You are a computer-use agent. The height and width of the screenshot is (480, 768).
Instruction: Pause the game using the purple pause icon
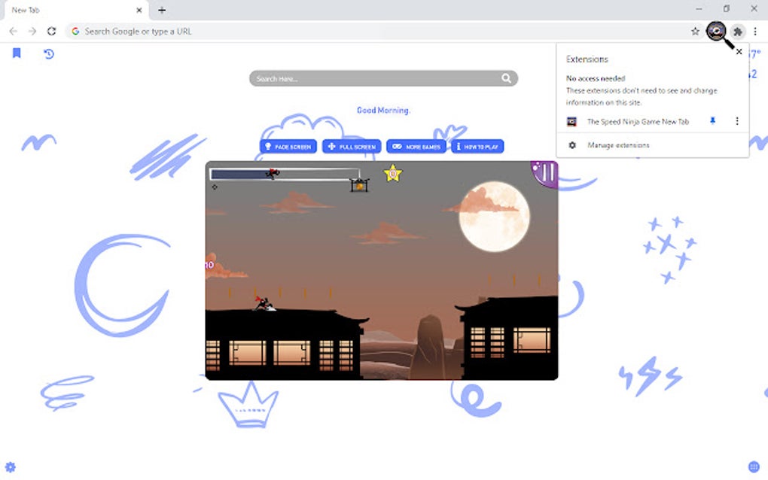click(x=544, y=172)
